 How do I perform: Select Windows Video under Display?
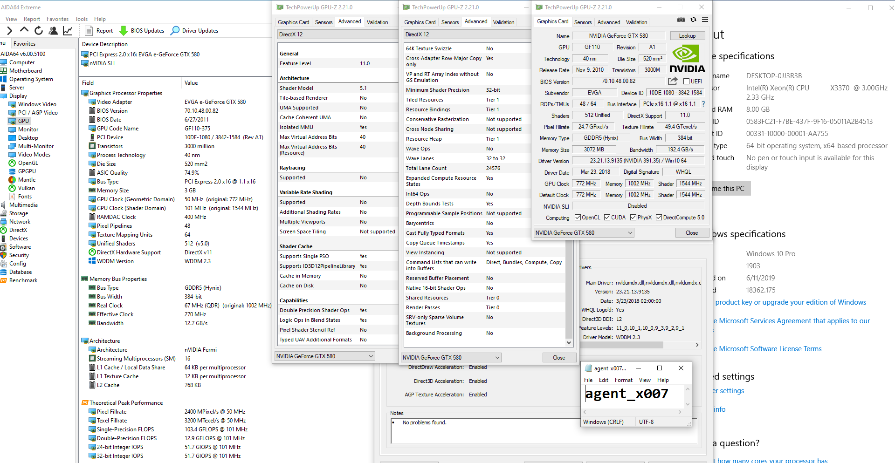37,104
